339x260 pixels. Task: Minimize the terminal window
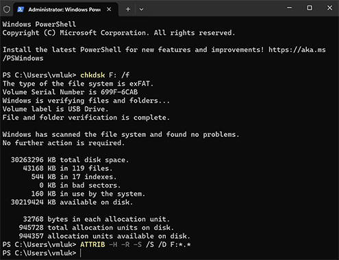click(289, 8)
